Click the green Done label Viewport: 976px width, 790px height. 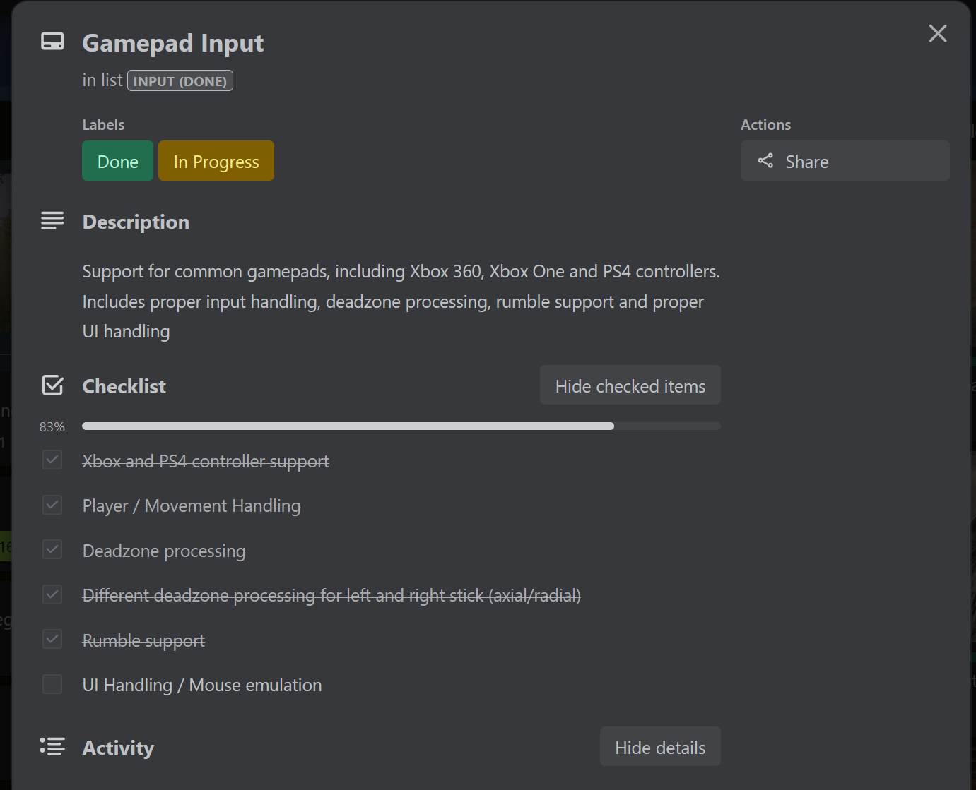[x=117, y=161]
